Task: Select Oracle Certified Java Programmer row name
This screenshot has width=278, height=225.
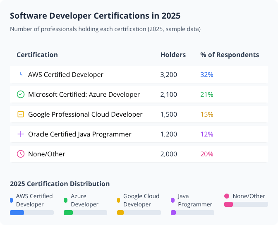Action: (80, 134)
